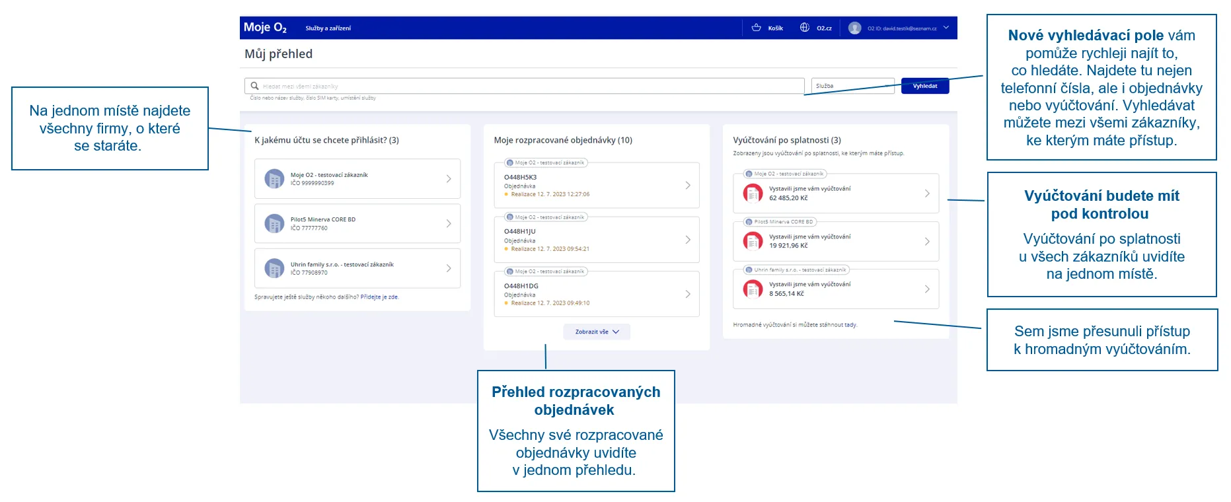Open O2.cz in the top navigation
Viewport: 1231px width, 502px height.
click(x=824, y=28)
